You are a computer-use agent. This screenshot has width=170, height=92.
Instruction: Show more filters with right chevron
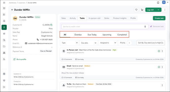(x=129, y=43)
